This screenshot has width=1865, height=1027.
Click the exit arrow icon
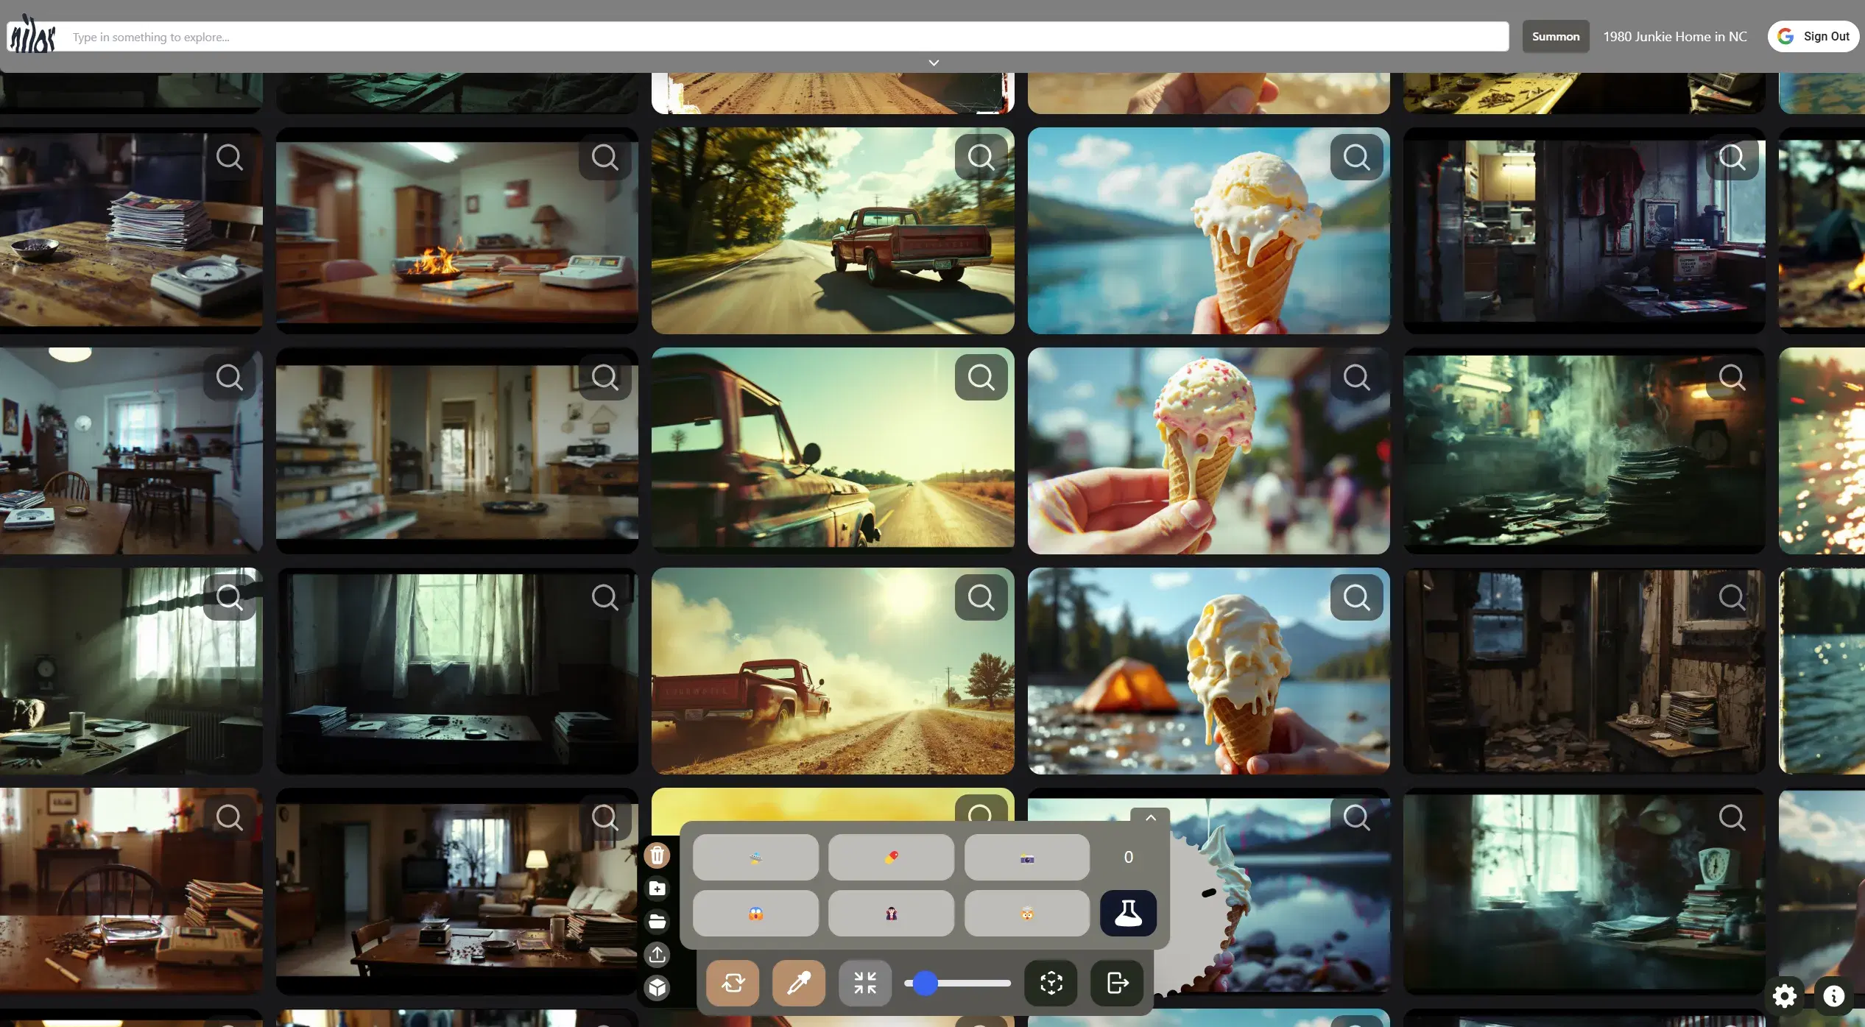point(1117,983)
